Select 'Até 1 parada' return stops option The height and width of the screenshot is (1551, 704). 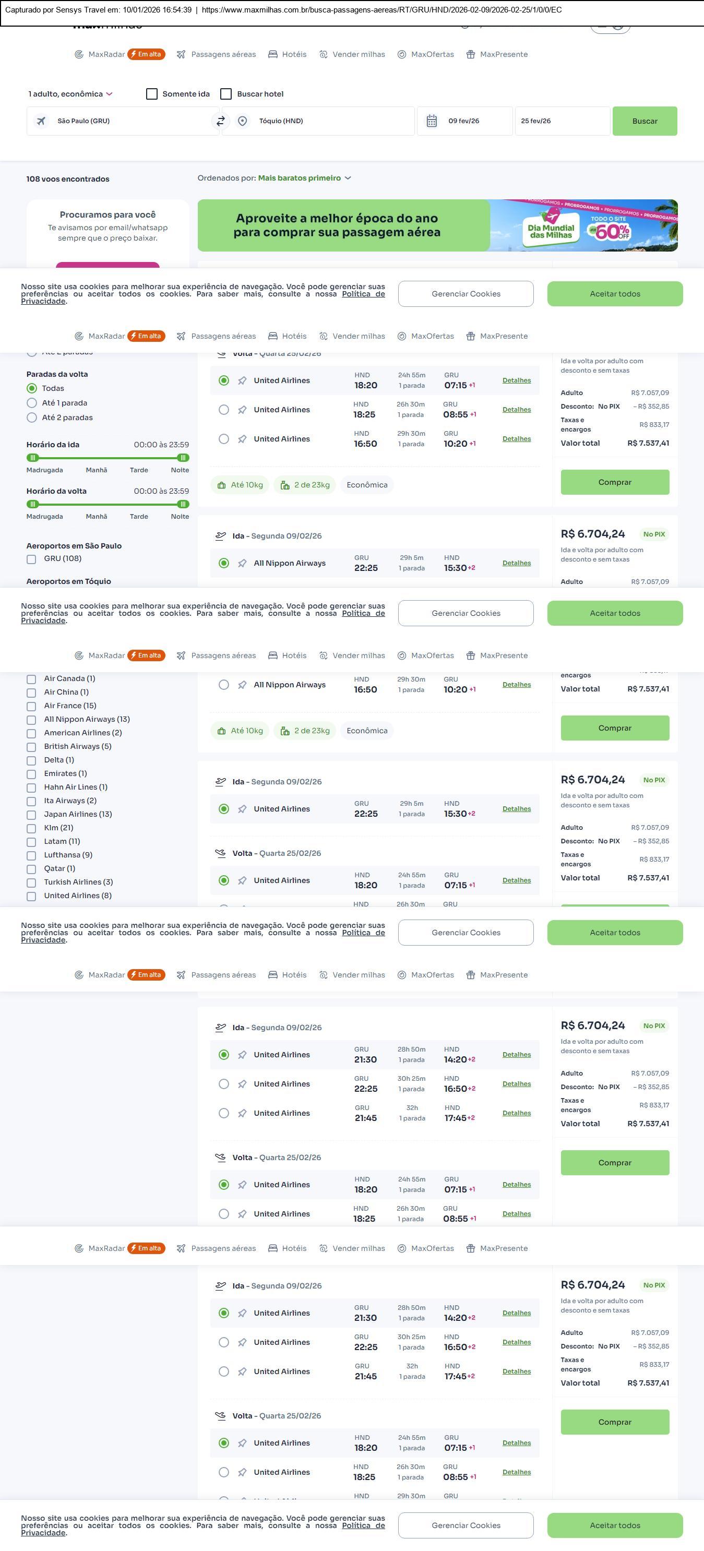click(32, 403)
